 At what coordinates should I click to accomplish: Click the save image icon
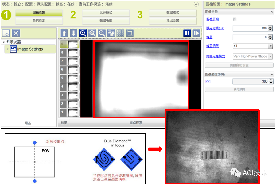coord(111,33)
